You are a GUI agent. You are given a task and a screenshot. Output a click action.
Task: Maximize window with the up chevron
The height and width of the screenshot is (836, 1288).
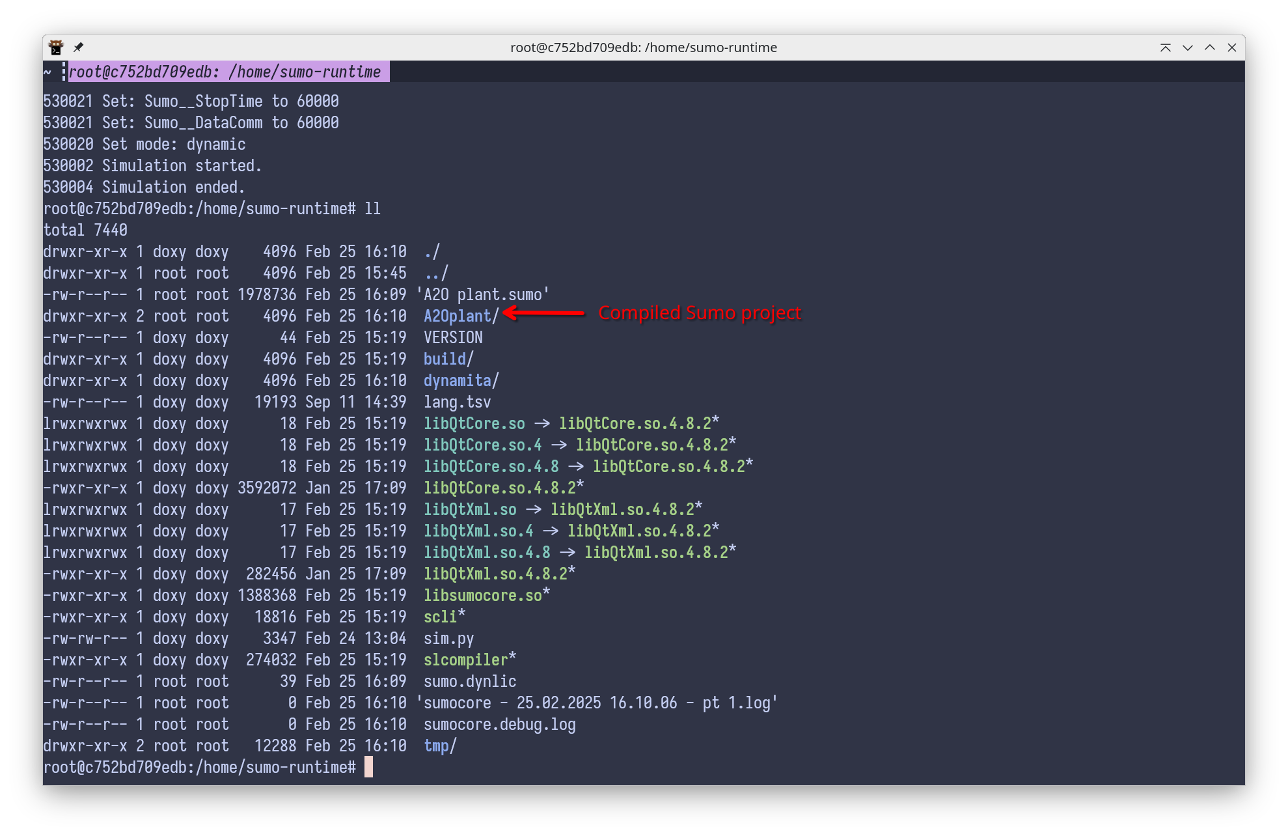(x=1210, y=48)
